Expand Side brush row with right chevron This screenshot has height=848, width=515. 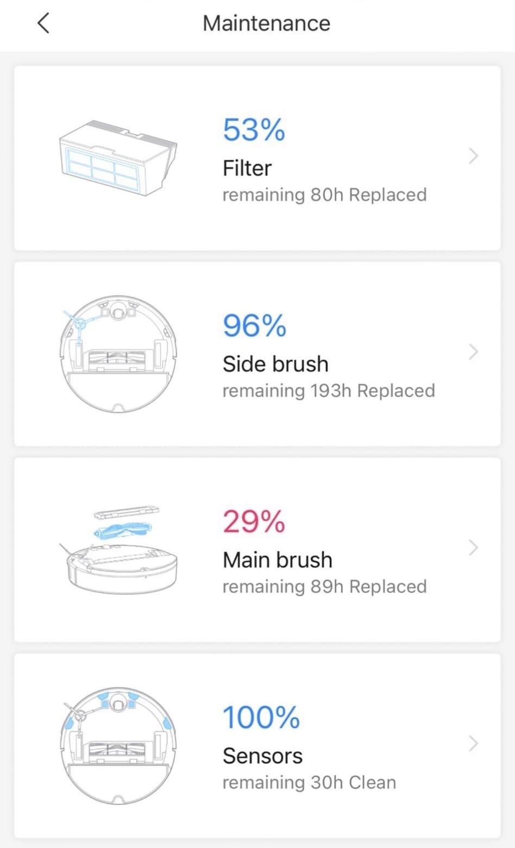click(473, 352)
